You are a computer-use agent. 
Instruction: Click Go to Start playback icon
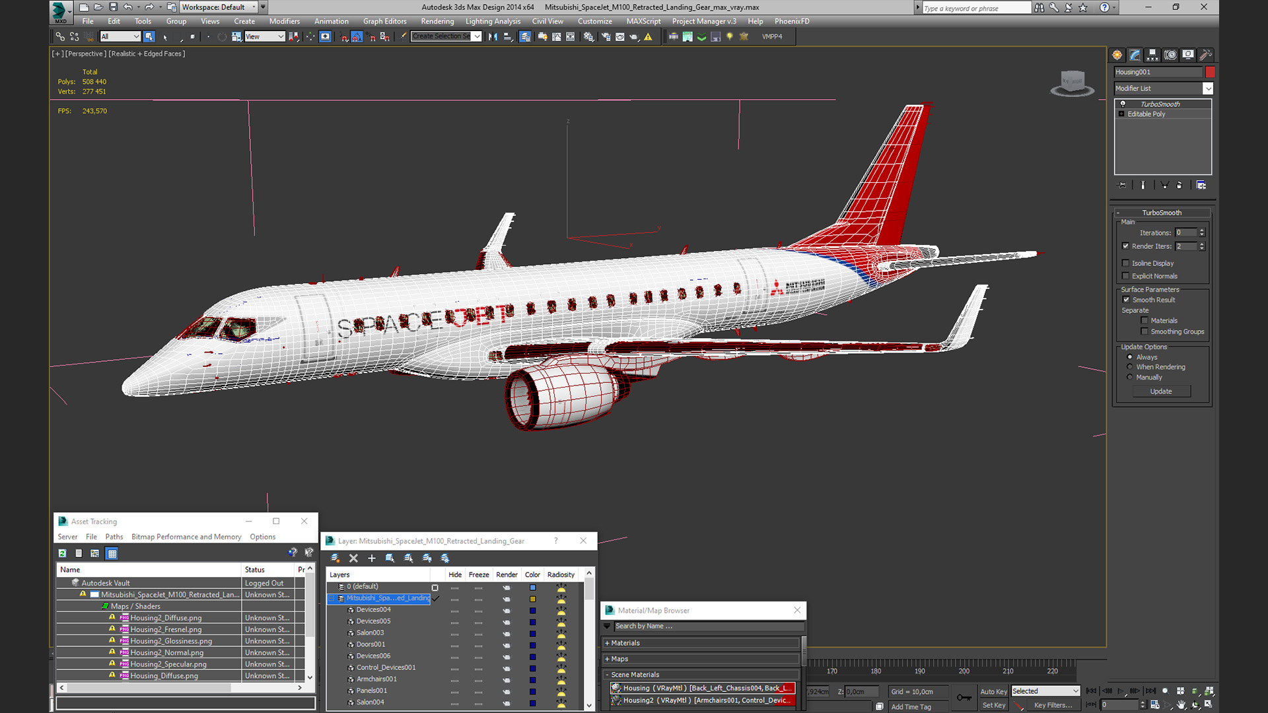(x=1091, y=691)
